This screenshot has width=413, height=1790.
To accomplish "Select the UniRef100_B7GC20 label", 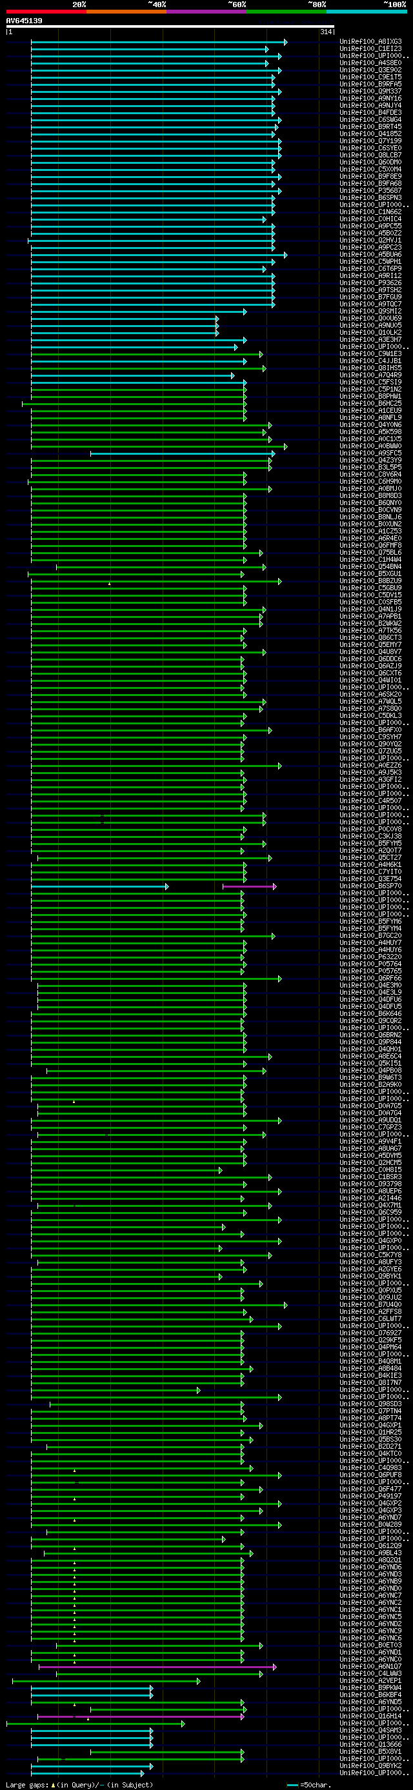I will coord(370,935).
